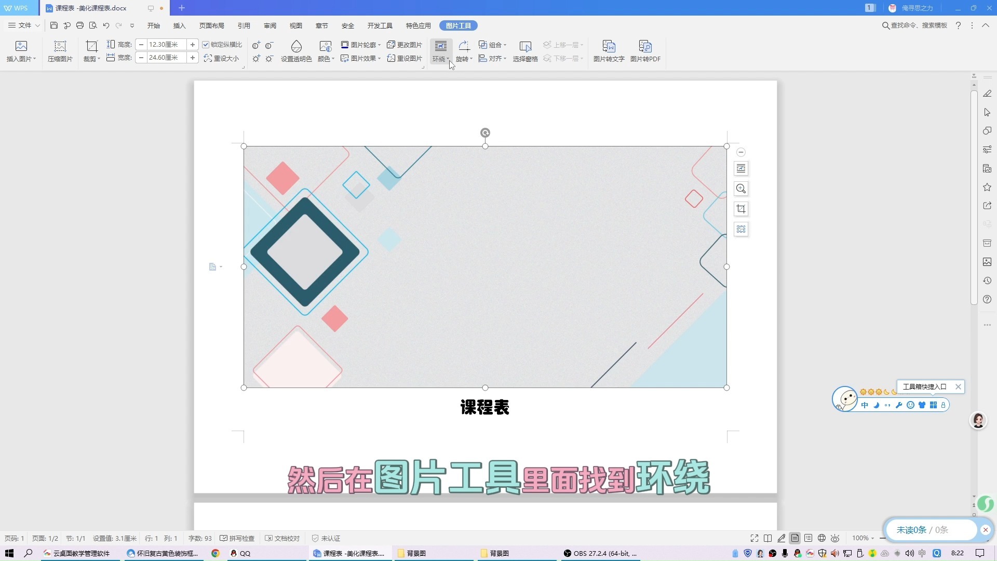Switch to the 插入 tab
The width and height of the screenshot is (997, 561).
pos(179,25)
